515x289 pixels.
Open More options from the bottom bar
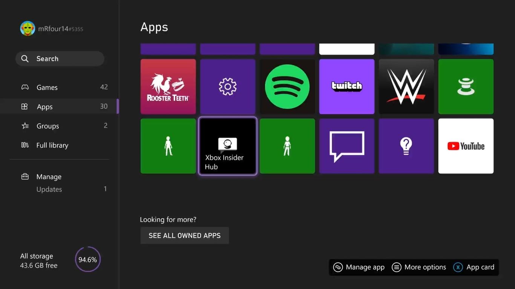pyautogui.click(x=419, y=267)
